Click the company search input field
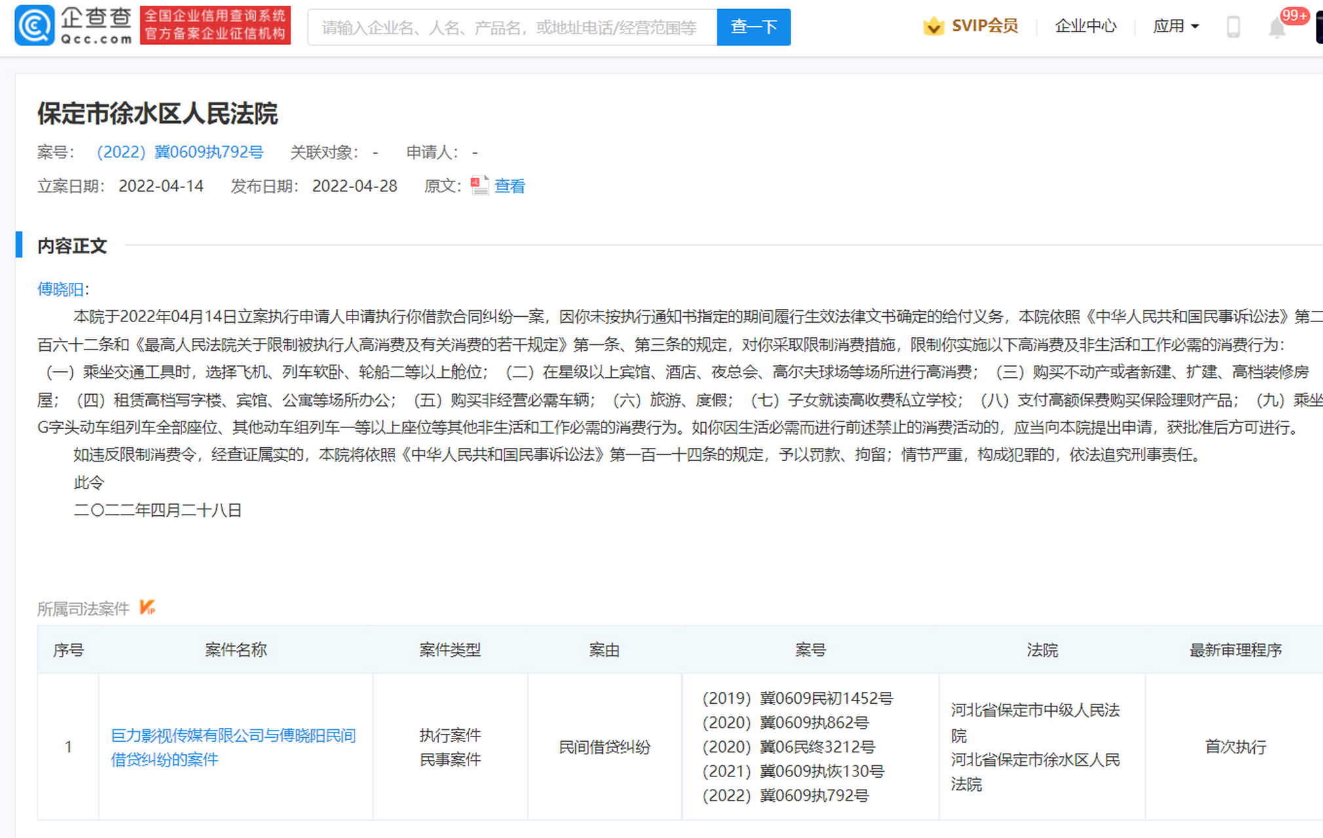The height and width of the screenshot is (838, 1323). click(x=511, y=27)
